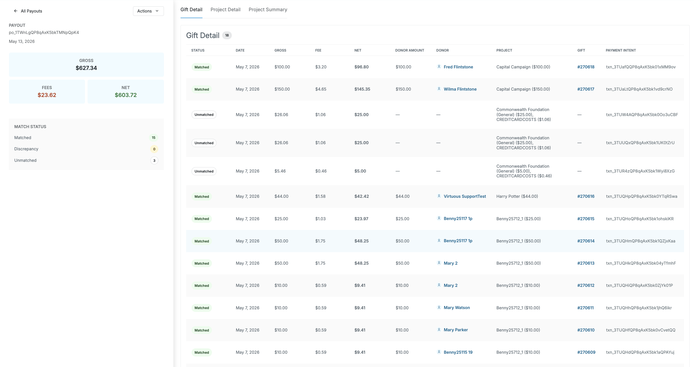694x367 pixels.
Task: Click the GROSS column header
Action: [280, 50]
